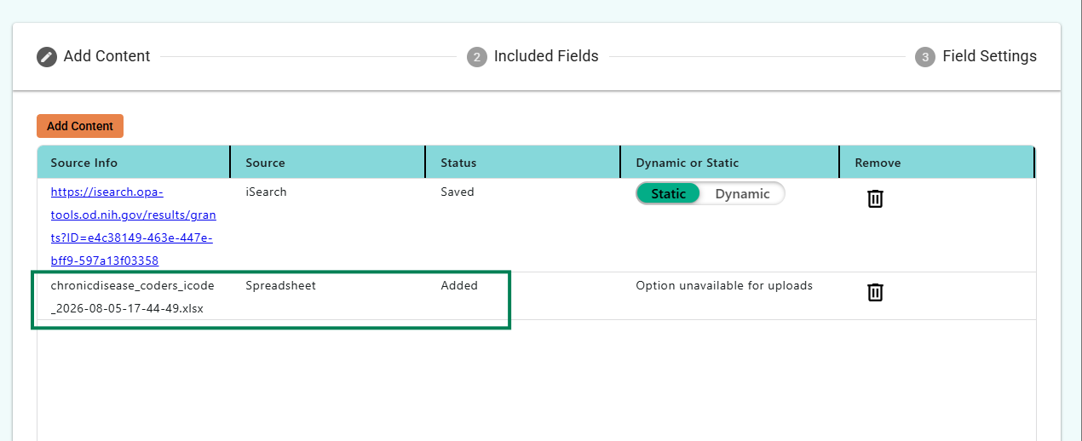The width and height of the screenshot is (1082, 441).
Task: Remove the chronicdisease_coders spreadsheet row
Action: pyautogui.click(x=875, y=292)
